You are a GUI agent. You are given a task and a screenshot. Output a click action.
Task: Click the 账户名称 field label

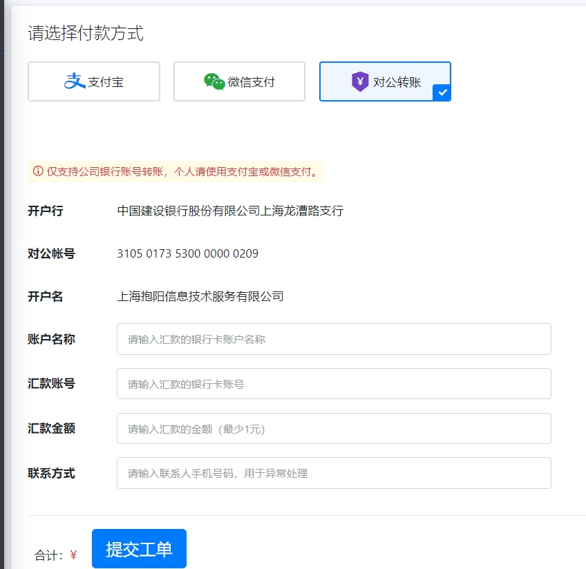[51, 339]
